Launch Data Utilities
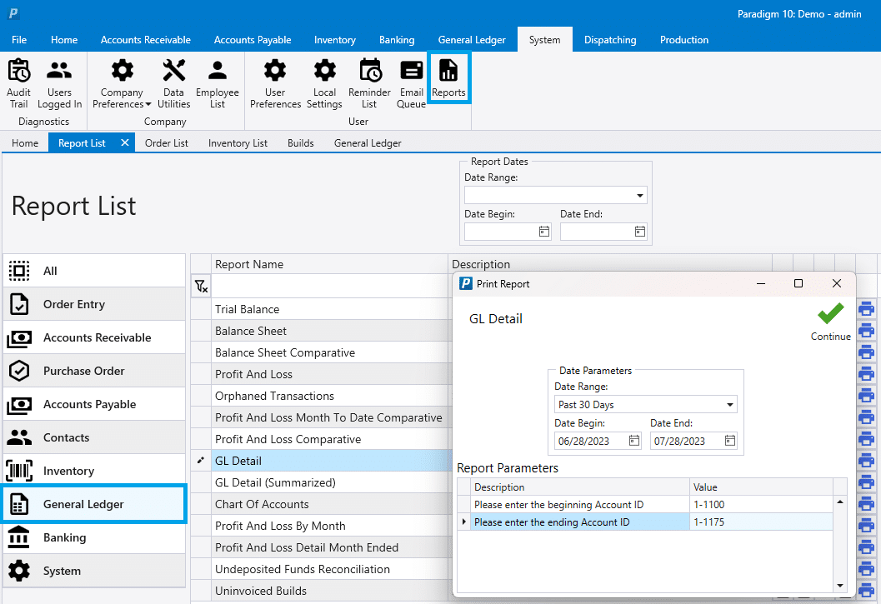The height and width of the screenshot is (604, 881). point(173,83)
